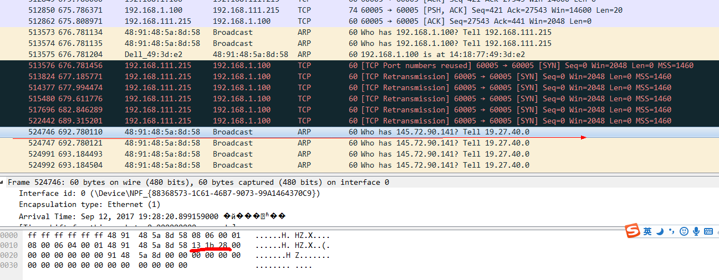Screen dimensions: 719x280
Task: Select TCP Retransmission packet 513824
Action: tap(359, 76)
